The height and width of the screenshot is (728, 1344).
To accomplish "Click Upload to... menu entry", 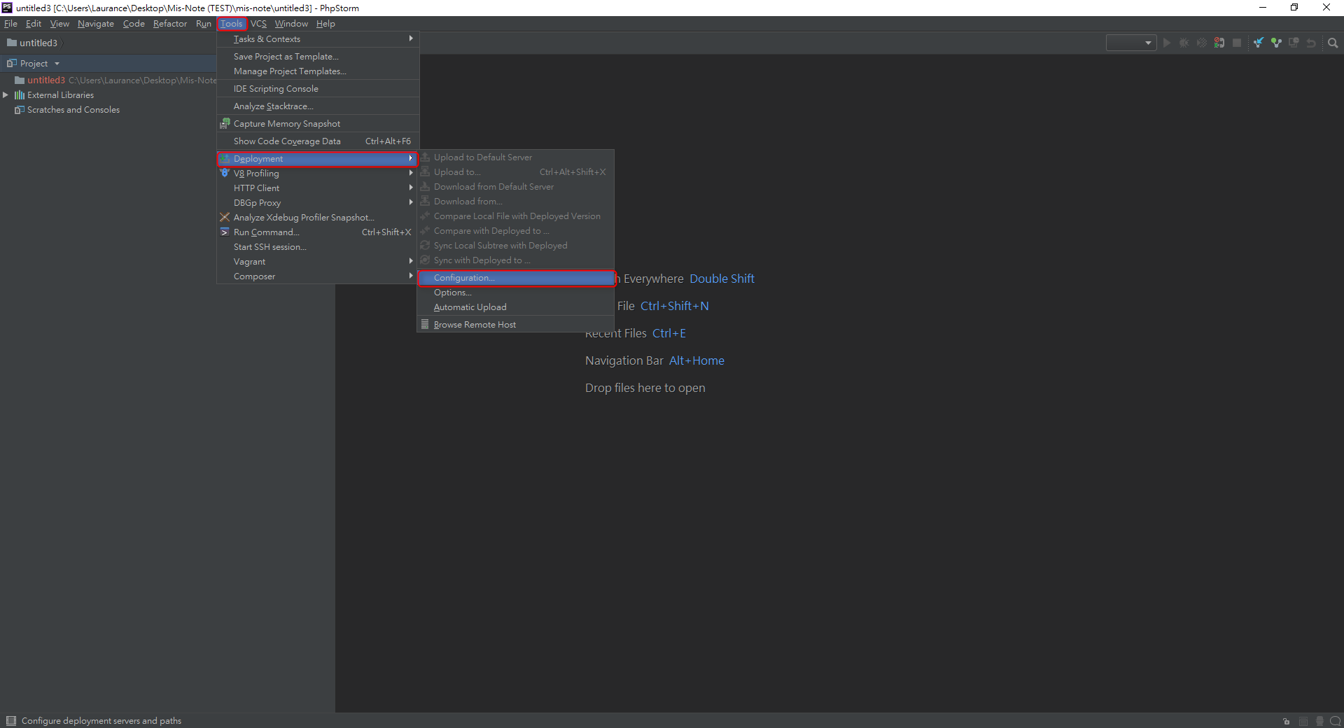I will pos(516,172).
